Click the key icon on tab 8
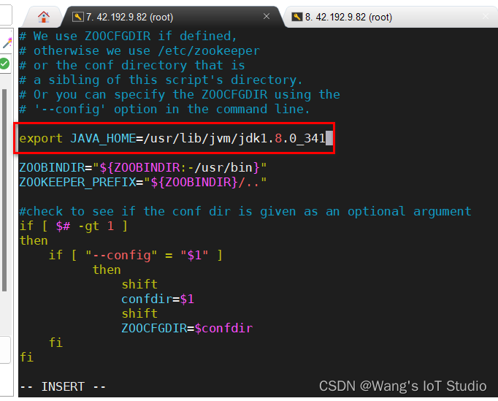This screenshot has height=401, width=498. click(x=297, y=17)
